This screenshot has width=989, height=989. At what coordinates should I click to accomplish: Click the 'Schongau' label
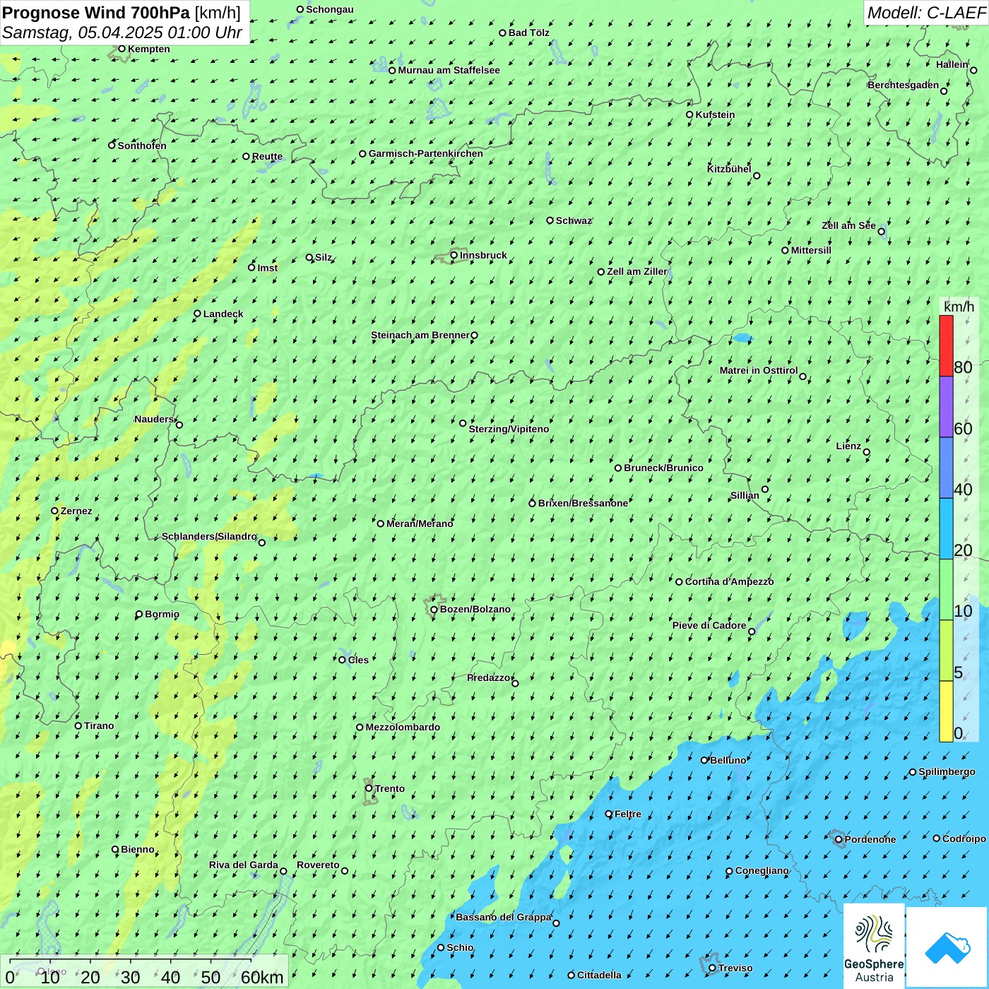330,9
